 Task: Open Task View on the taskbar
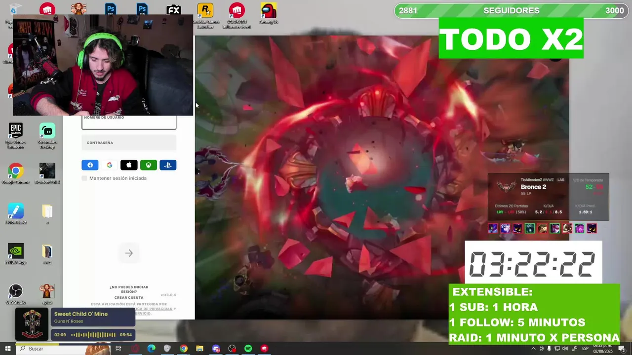tap(118, 349)
